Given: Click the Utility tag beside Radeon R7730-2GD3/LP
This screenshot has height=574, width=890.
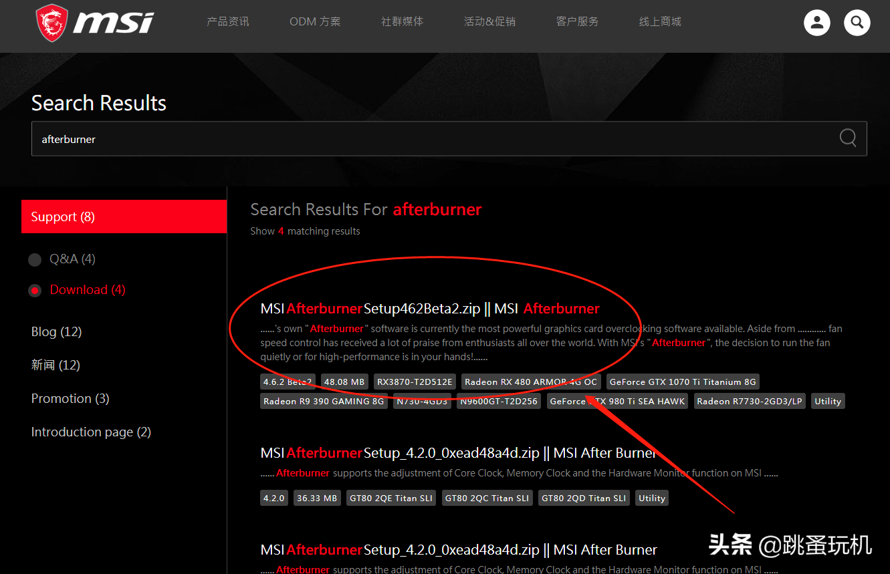Looking at the screenshot, I should (x=828, y=401).
